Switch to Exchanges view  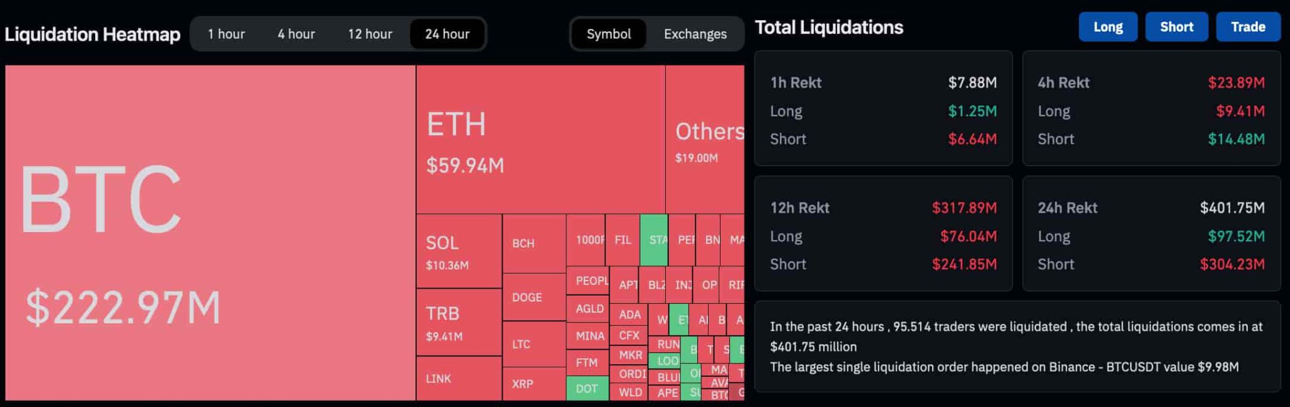(695, 34)
